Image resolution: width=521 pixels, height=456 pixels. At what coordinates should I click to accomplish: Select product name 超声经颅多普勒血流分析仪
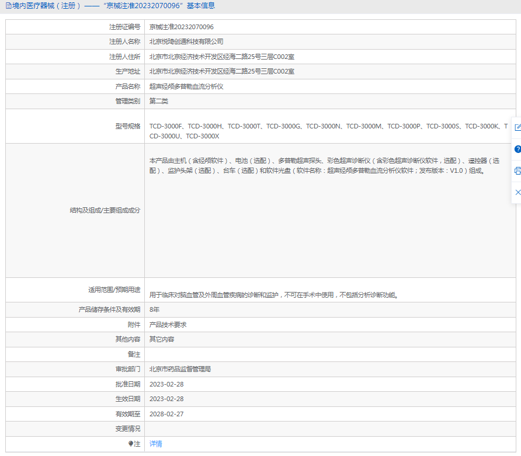[x=186, y=86]
